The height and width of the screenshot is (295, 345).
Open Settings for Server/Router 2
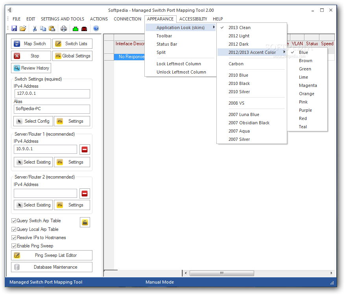click(x=72, y=205)
